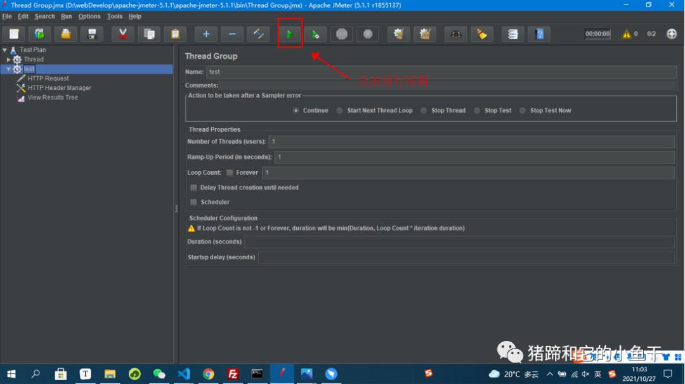This screenshot has height=384, width=685.
Task: Open the Search menu
Action: (44, 16)
